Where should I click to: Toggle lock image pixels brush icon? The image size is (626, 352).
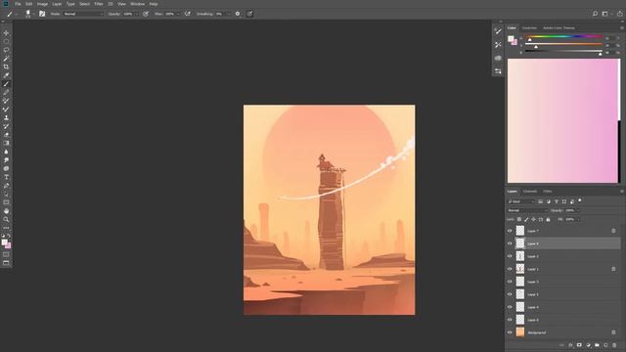point(526,219)
